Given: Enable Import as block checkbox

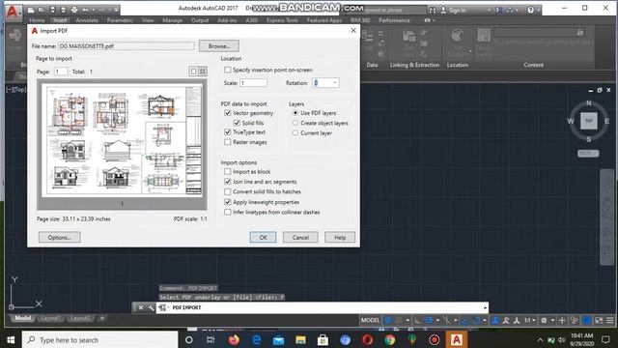Looking at the screenshot, I should tap(228, 172).
